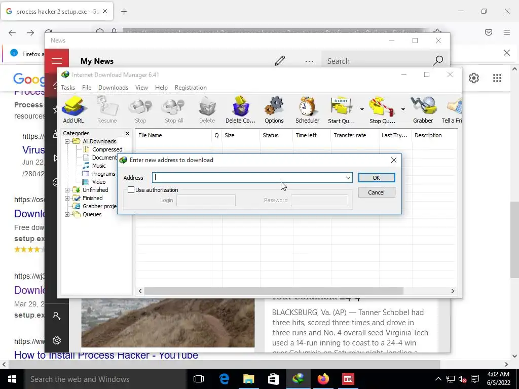The width and height of the screenshot is (519, 389).
Task: Click right arrow of download list scrollbar
Action: click(x=453, y=291)
